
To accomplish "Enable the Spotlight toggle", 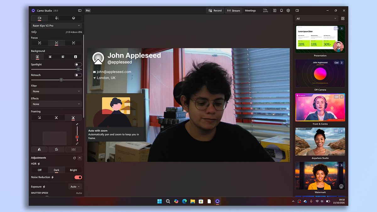I will click(x=78, y=64).
